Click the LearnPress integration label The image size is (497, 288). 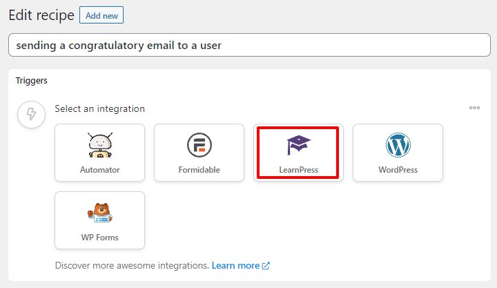(x=299, y=170)
